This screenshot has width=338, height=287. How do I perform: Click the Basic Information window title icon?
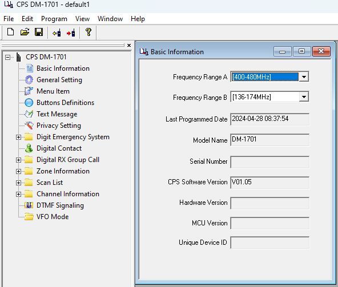click(144, 51)
